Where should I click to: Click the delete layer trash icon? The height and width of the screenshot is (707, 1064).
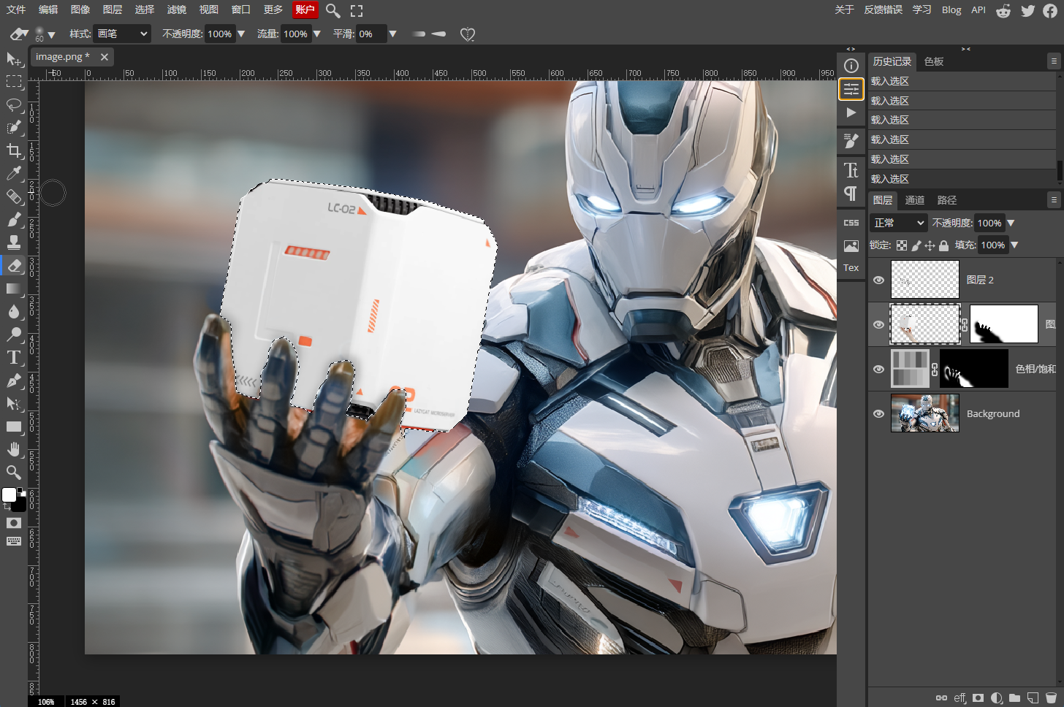click(x=1051, y=698)
